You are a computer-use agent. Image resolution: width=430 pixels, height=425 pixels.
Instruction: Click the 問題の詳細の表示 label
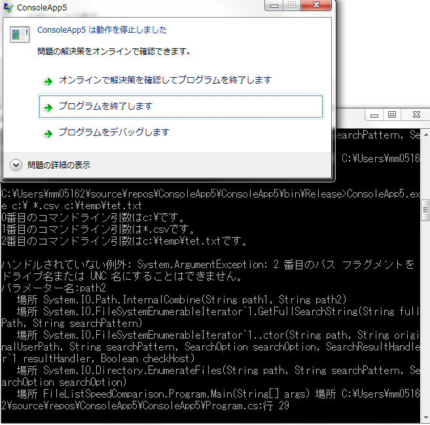coord(59,165)
